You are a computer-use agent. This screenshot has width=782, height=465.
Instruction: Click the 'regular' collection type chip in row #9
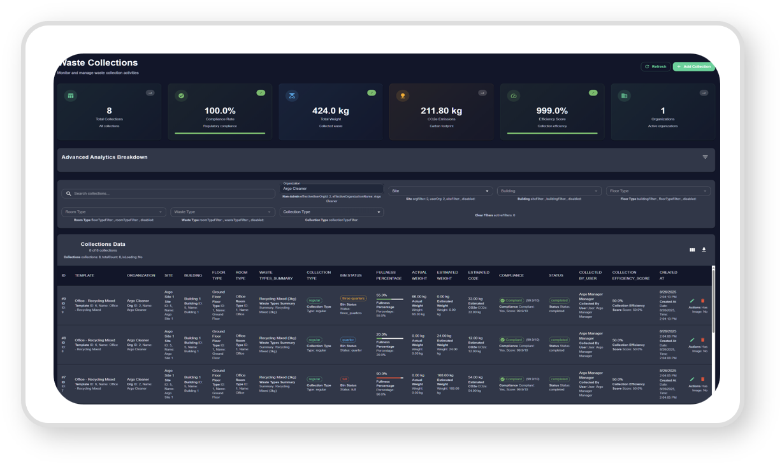pos(314,300)
